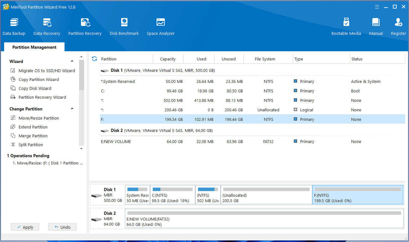
Task: Undo the last pending operation
Action: tap(62, 227)
